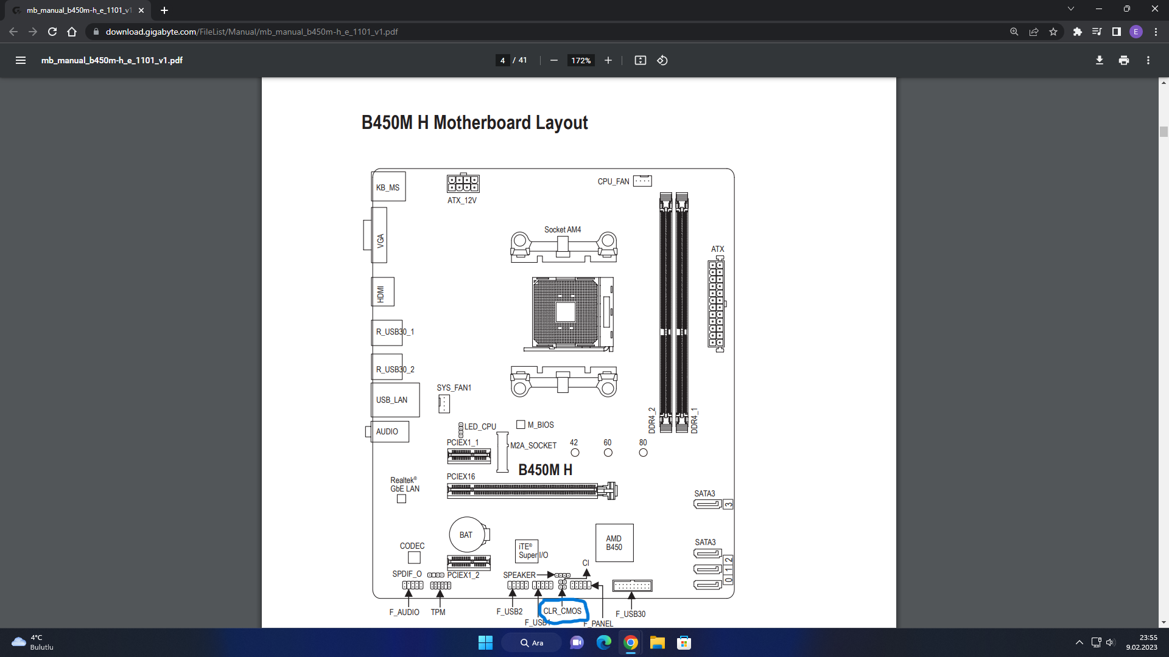Bookmark this page with star icon
This screenshot has height=657, width=1169.
pyautogui.click(x=1053, y=32)
